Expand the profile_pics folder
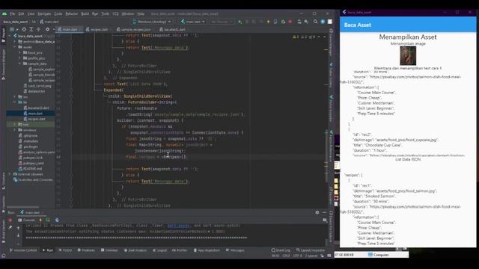The width and height of the screenshot is (479, 269). pos(20,58)
